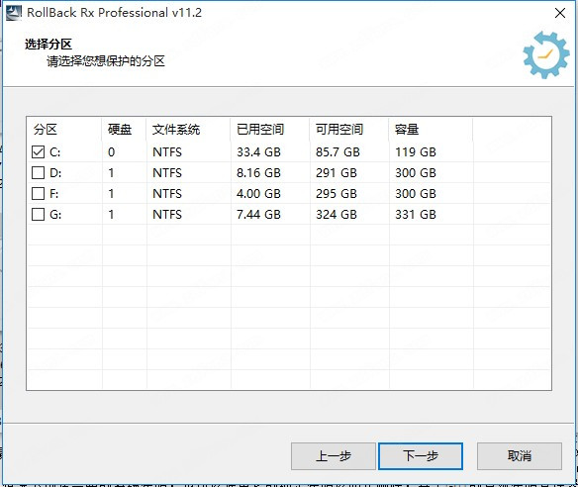Sort by the 分区 column header

64,130
